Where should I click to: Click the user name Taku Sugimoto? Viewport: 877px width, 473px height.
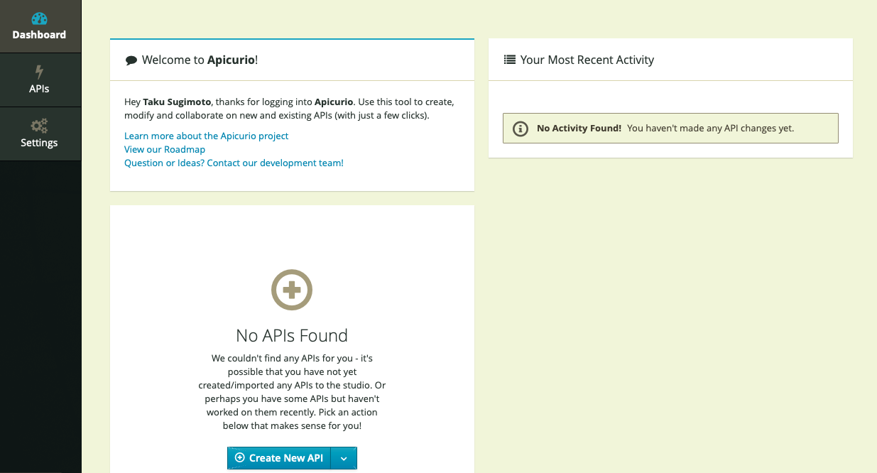tap(177, 102)
